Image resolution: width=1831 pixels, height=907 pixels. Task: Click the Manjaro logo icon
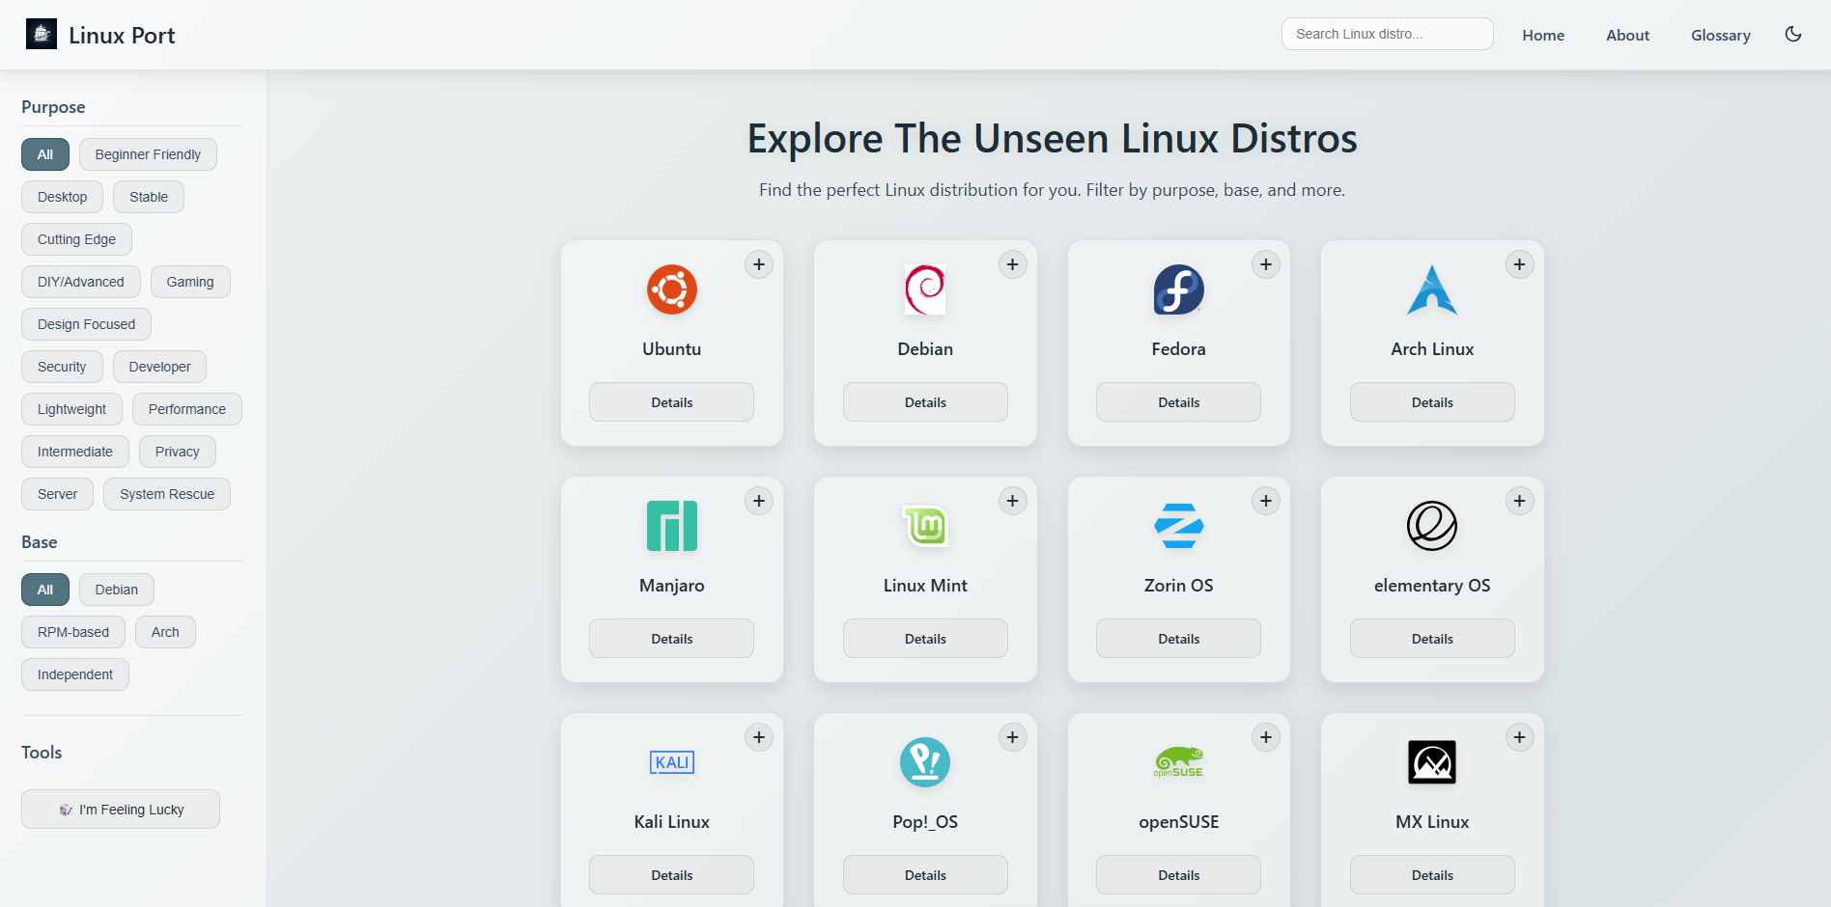pyautogui.click(x=671, y=526)
